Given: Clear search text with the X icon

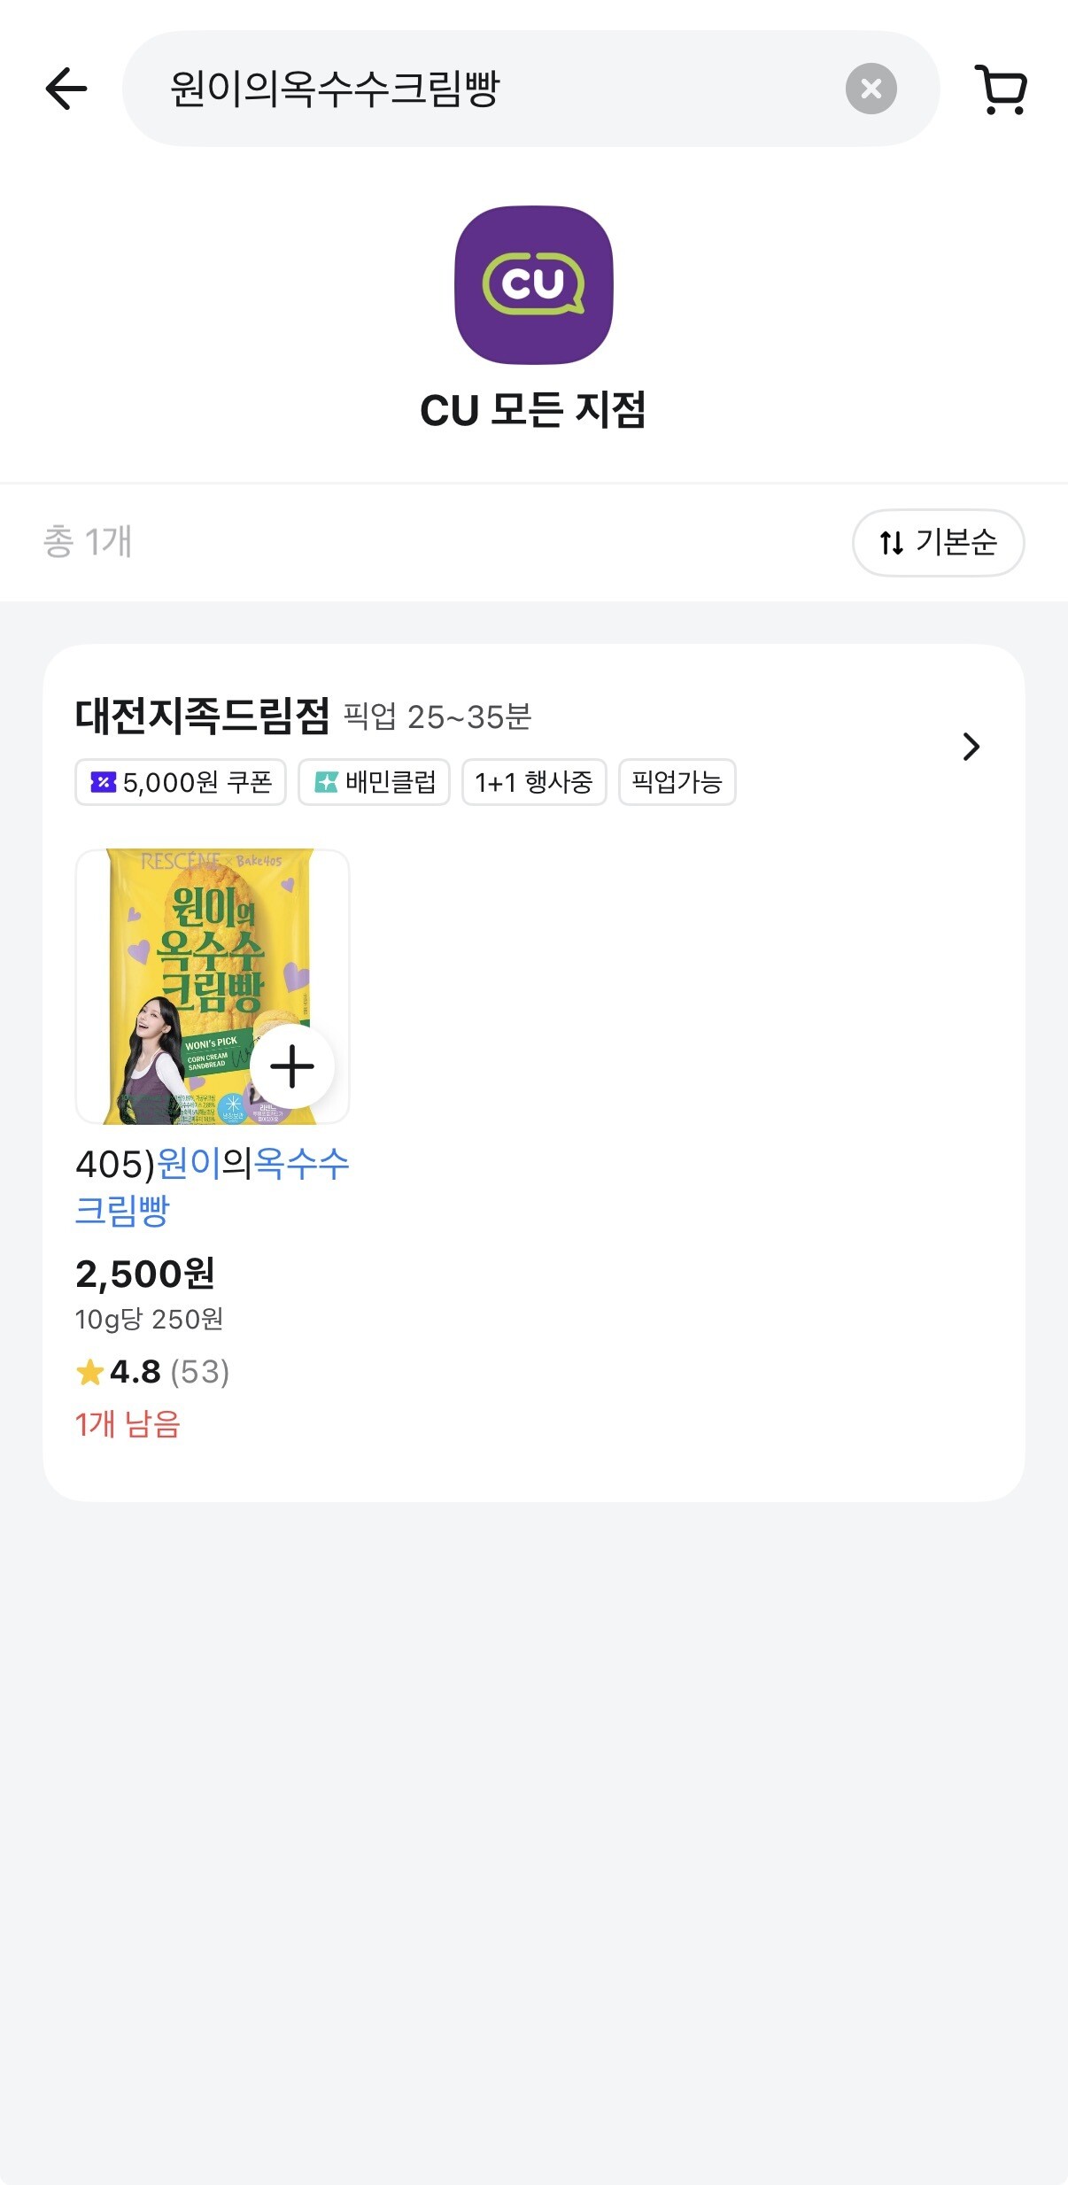Looking at the screenshot, I should click(x=871, y=89).
